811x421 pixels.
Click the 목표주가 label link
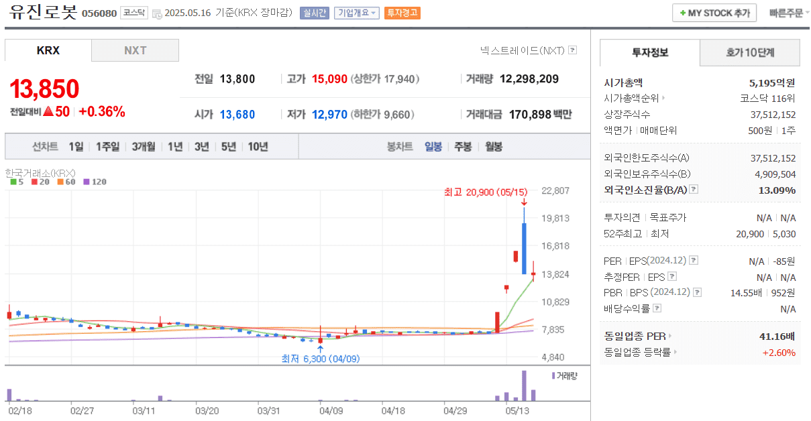click(668, 218)
